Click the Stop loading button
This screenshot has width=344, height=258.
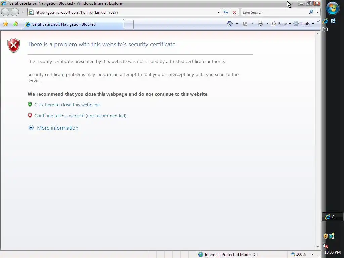tap(234, 12)
